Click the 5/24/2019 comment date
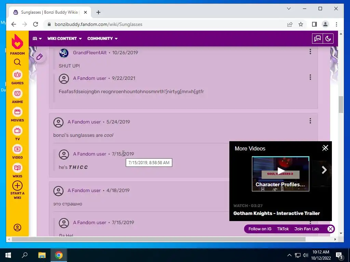The image size is (350, 262). pyautogui.click(x=118, y=122)
